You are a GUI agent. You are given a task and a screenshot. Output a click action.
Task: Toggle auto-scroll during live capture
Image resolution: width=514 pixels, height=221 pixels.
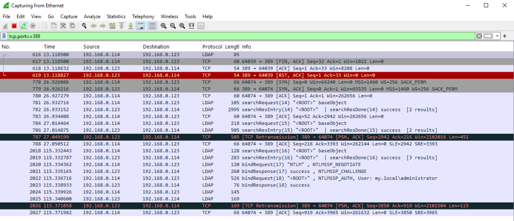pos(141,26)
